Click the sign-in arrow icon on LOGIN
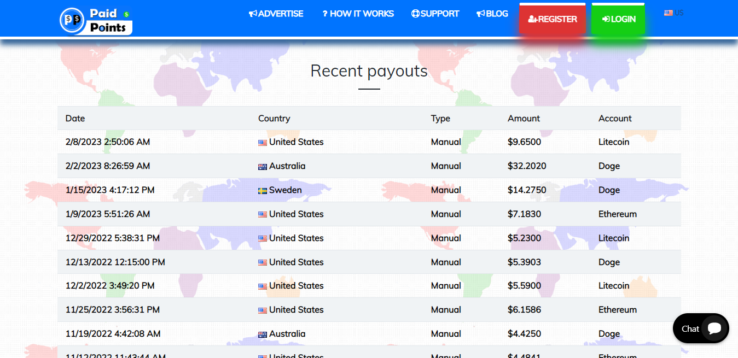This screenshot has height=358, width=738. coord(606,18)
